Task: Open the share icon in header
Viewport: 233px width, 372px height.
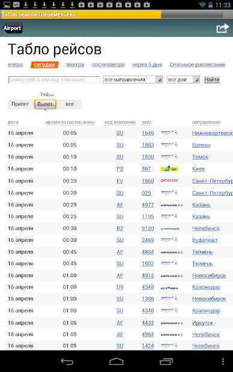Action: pos(223,28)
